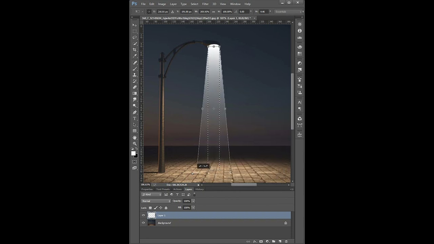Open the Layers panel flyout menu

(x=292, y=189)
